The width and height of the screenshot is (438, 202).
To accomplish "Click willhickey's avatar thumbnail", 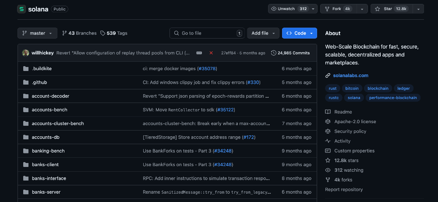I will pyautogui.click(x=26, y=53).
